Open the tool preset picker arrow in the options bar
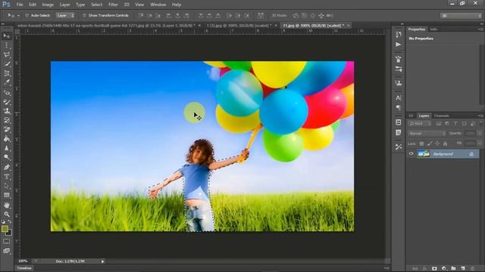This screenshot has height=272, width=485. click(18, 15)
